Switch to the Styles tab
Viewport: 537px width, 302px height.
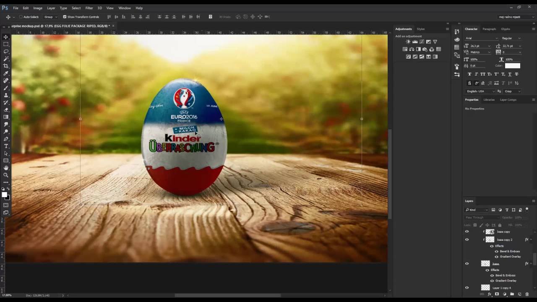click(x=421, y=29)
